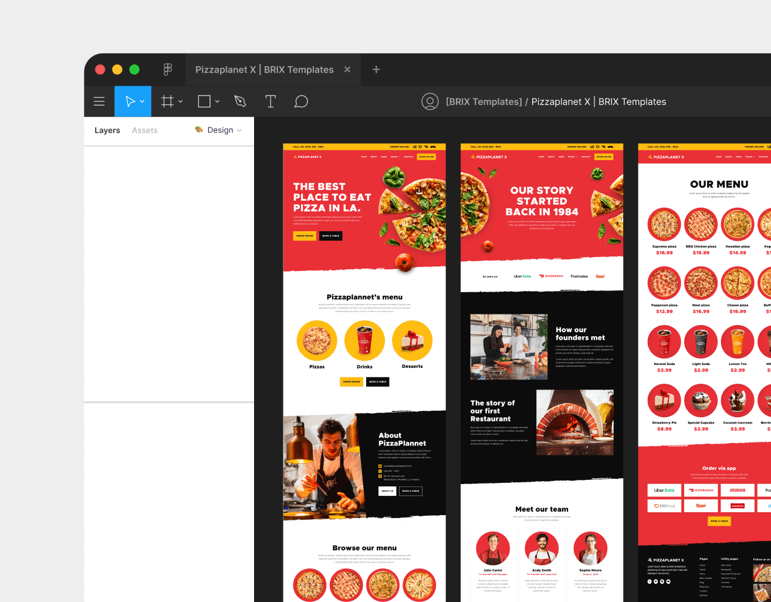Select the Comment tool
Viewport: 771px width, 602px height.
pos(301,101)
